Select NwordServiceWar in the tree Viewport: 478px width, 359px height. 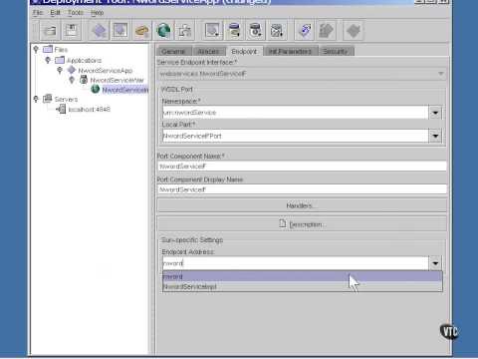[x=118, y=80]
